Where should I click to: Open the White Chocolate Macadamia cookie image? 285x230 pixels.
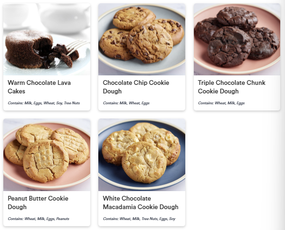point(142,155)
